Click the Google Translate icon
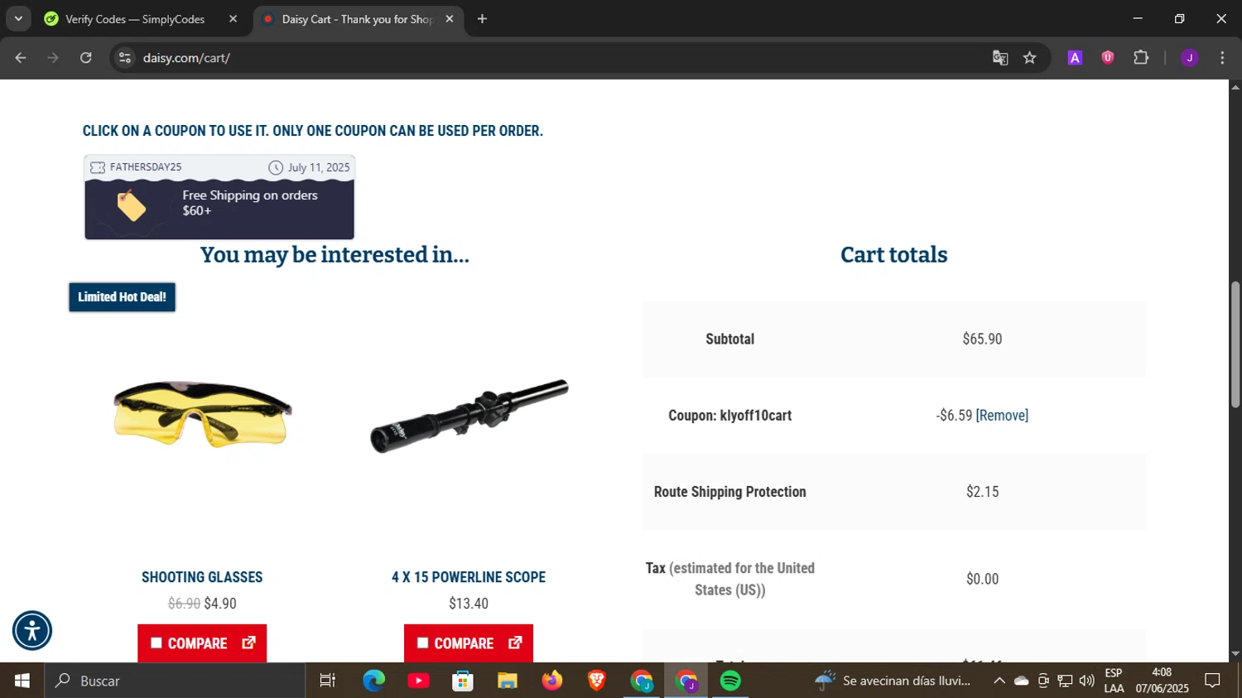Image resolution: width=1242 pixels, height=698 pixels. 1000,57
